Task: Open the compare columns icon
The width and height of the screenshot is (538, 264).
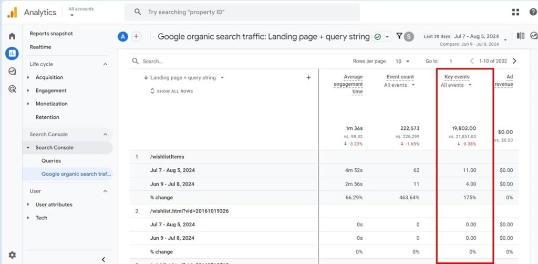Action: click(x=521, y=36)
